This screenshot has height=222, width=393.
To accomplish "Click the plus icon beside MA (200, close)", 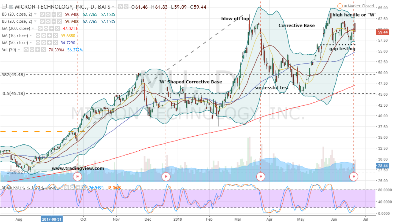I will click(x=52, y=28).
